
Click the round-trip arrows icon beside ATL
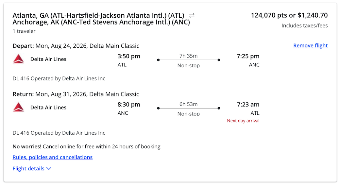coord(192,15)
